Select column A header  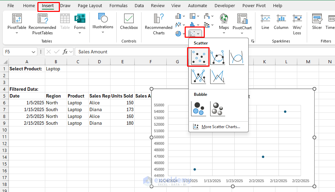pyautogui.click(x=27, y=62)
